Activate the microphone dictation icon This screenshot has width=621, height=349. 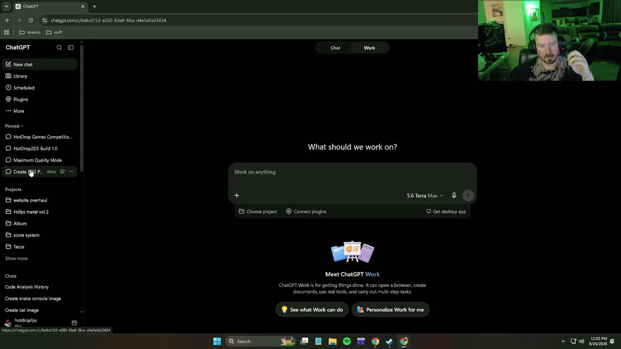(454, 195)
